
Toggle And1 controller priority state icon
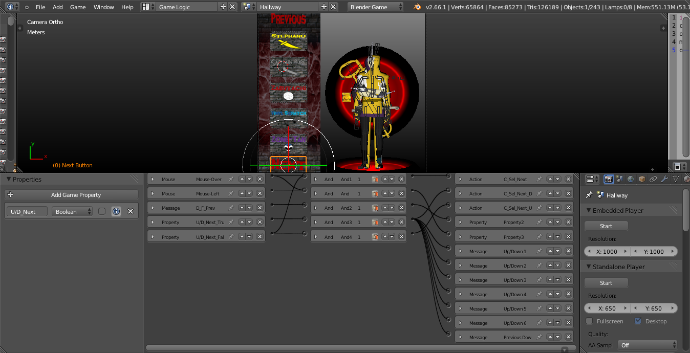click(x=375, y=179)
